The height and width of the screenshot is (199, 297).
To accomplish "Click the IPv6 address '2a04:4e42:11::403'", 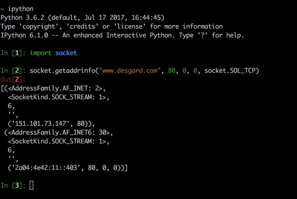I will 46,168.
